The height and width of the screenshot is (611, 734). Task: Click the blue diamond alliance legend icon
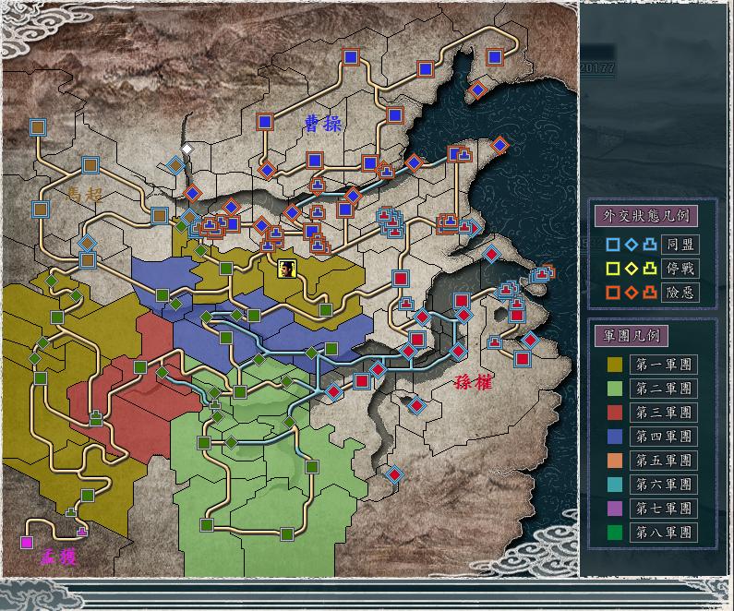tap(632, 245)
